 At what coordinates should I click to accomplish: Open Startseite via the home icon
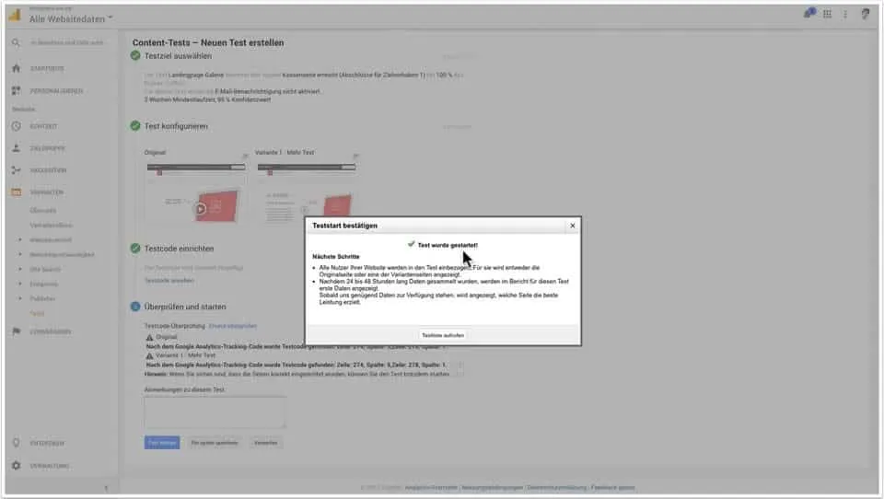pyautogui.click(x=16, y=68)
